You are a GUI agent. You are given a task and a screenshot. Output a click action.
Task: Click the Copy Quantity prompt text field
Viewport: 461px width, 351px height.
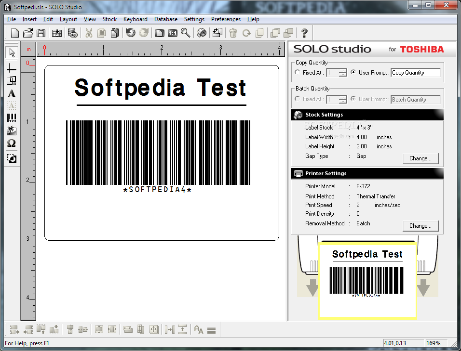[416, 73]
